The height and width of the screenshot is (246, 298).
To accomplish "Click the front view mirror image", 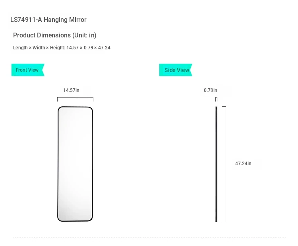I will (x=75, y=164).
